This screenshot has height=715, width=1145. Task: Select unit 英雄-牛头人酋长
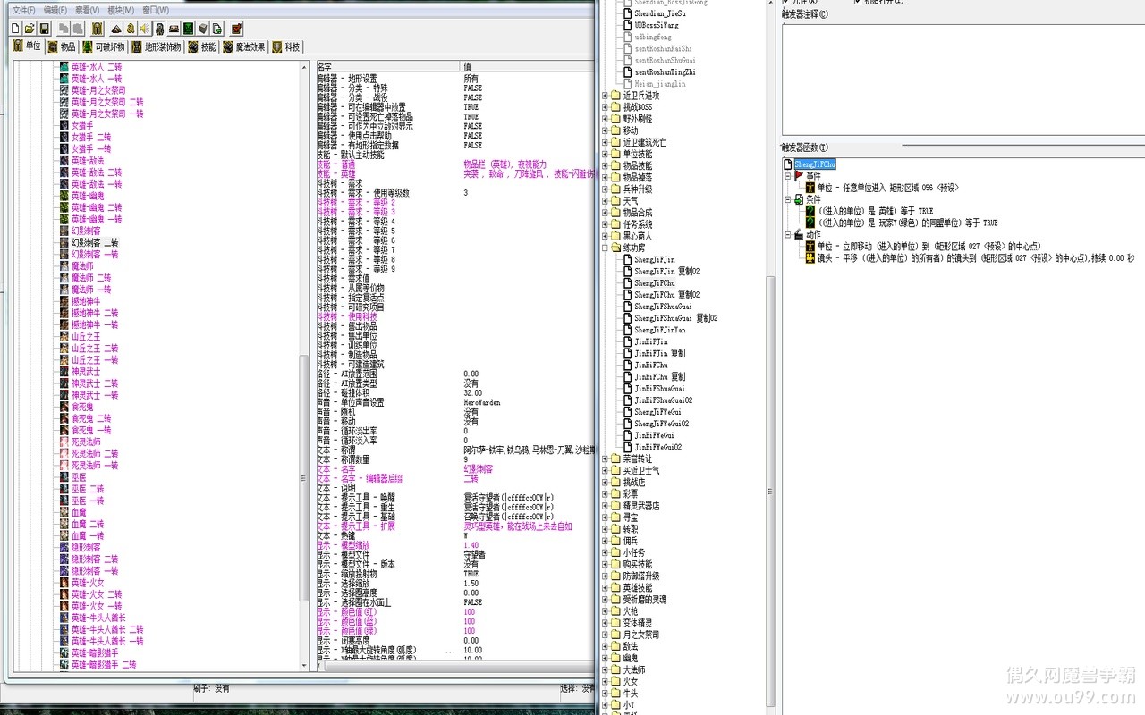[x=98, y=618]
